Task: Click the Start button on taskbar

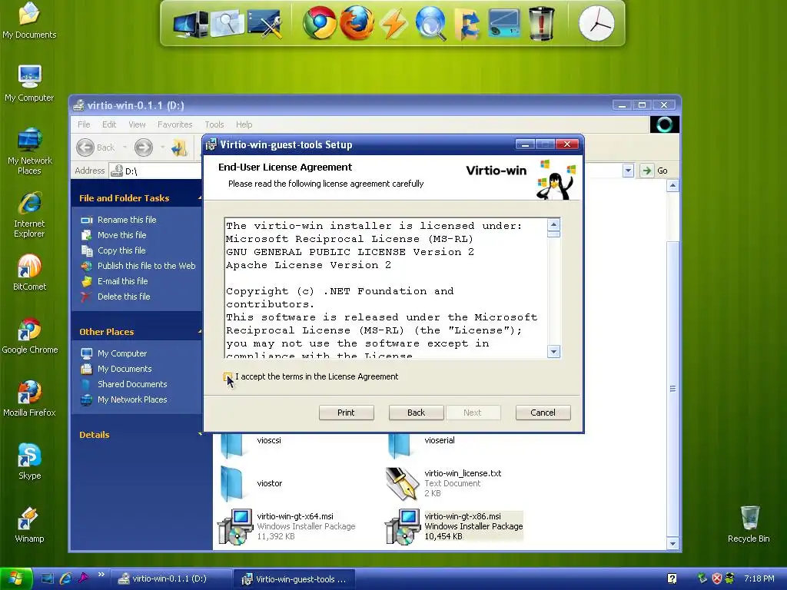Action: point(16,578)
